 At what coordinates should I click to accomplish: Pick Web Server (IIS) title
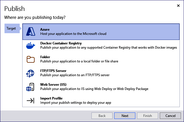click(x=53, y=85)
